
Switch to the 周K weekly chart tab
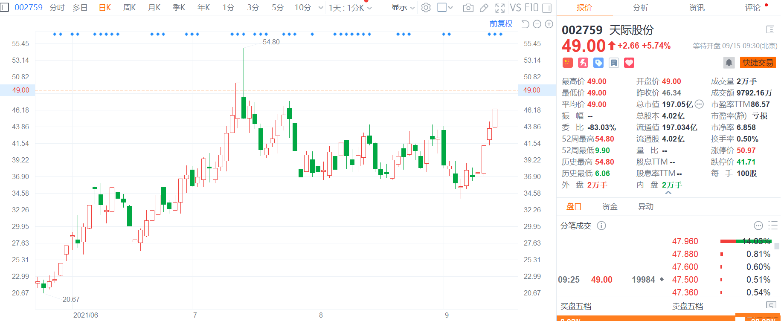[x=129, y=8]
